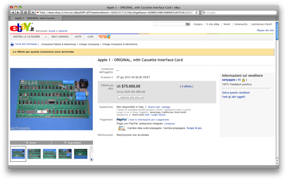Go forward with the browser Forward arrow

pyautogui.click(x=18, y=12)
